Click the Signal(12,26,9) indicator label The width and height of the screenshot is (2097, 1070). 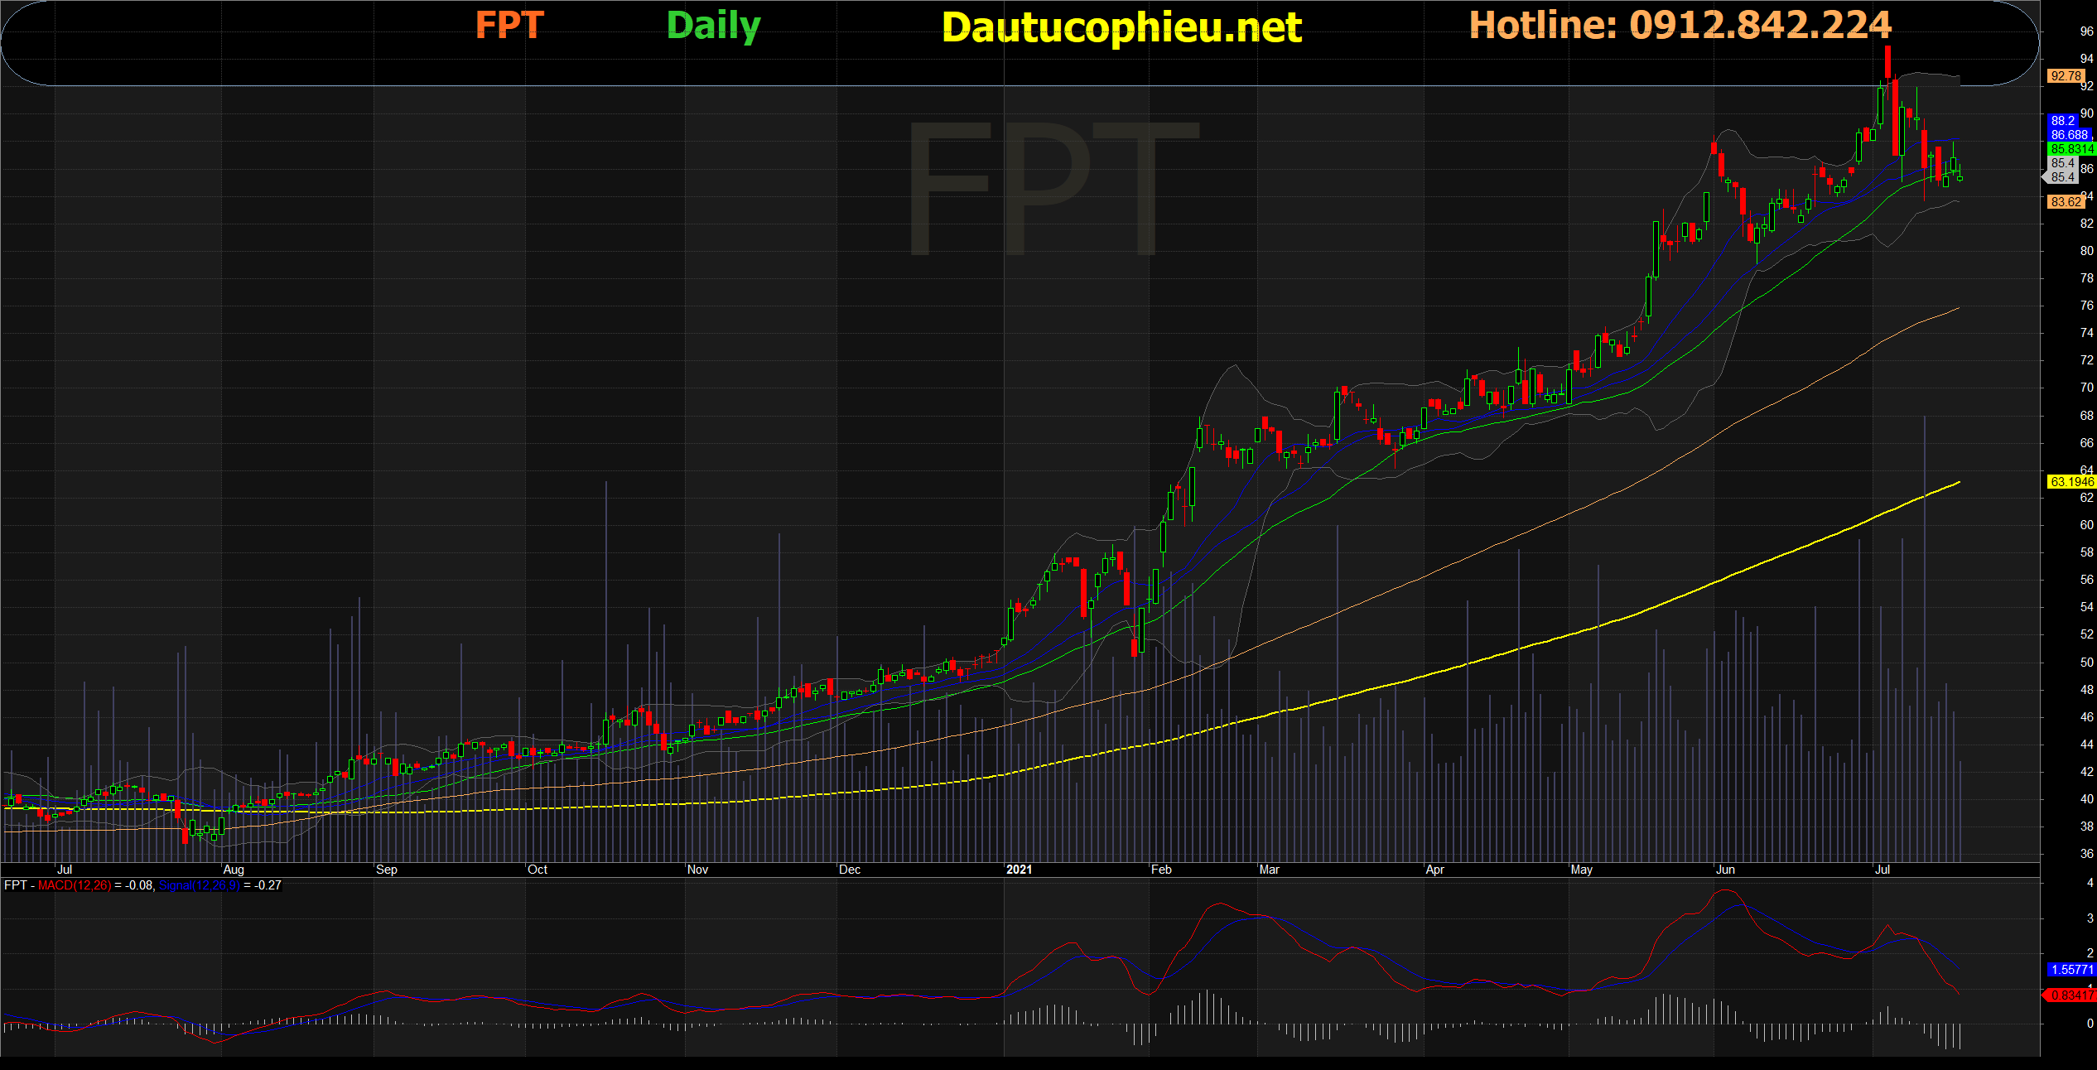point(199,885)
